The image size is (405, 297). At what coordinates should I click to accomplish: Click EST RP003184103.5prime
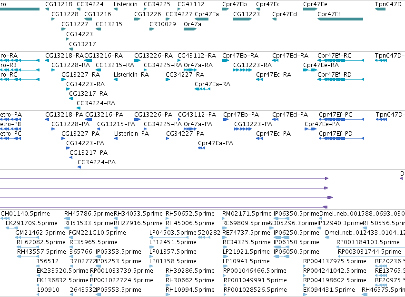pyautogui.click(x=368, y=242)
